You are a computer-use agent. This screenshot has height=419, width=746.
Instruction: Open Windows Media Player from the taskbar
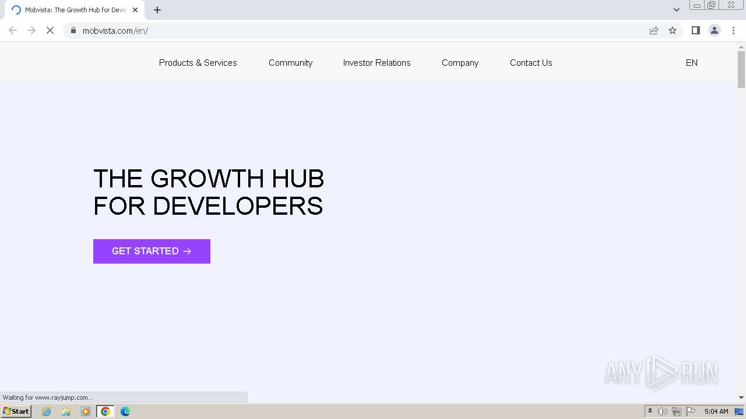(86, 411)
